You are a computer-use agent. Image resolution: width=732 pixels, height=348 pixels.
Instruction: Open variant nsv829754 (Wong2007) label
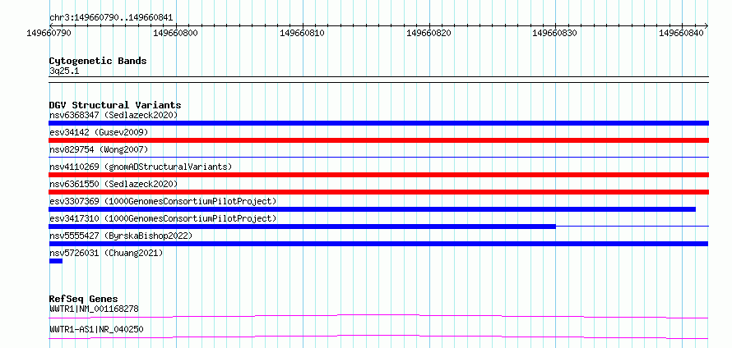(x=99, y=149)
